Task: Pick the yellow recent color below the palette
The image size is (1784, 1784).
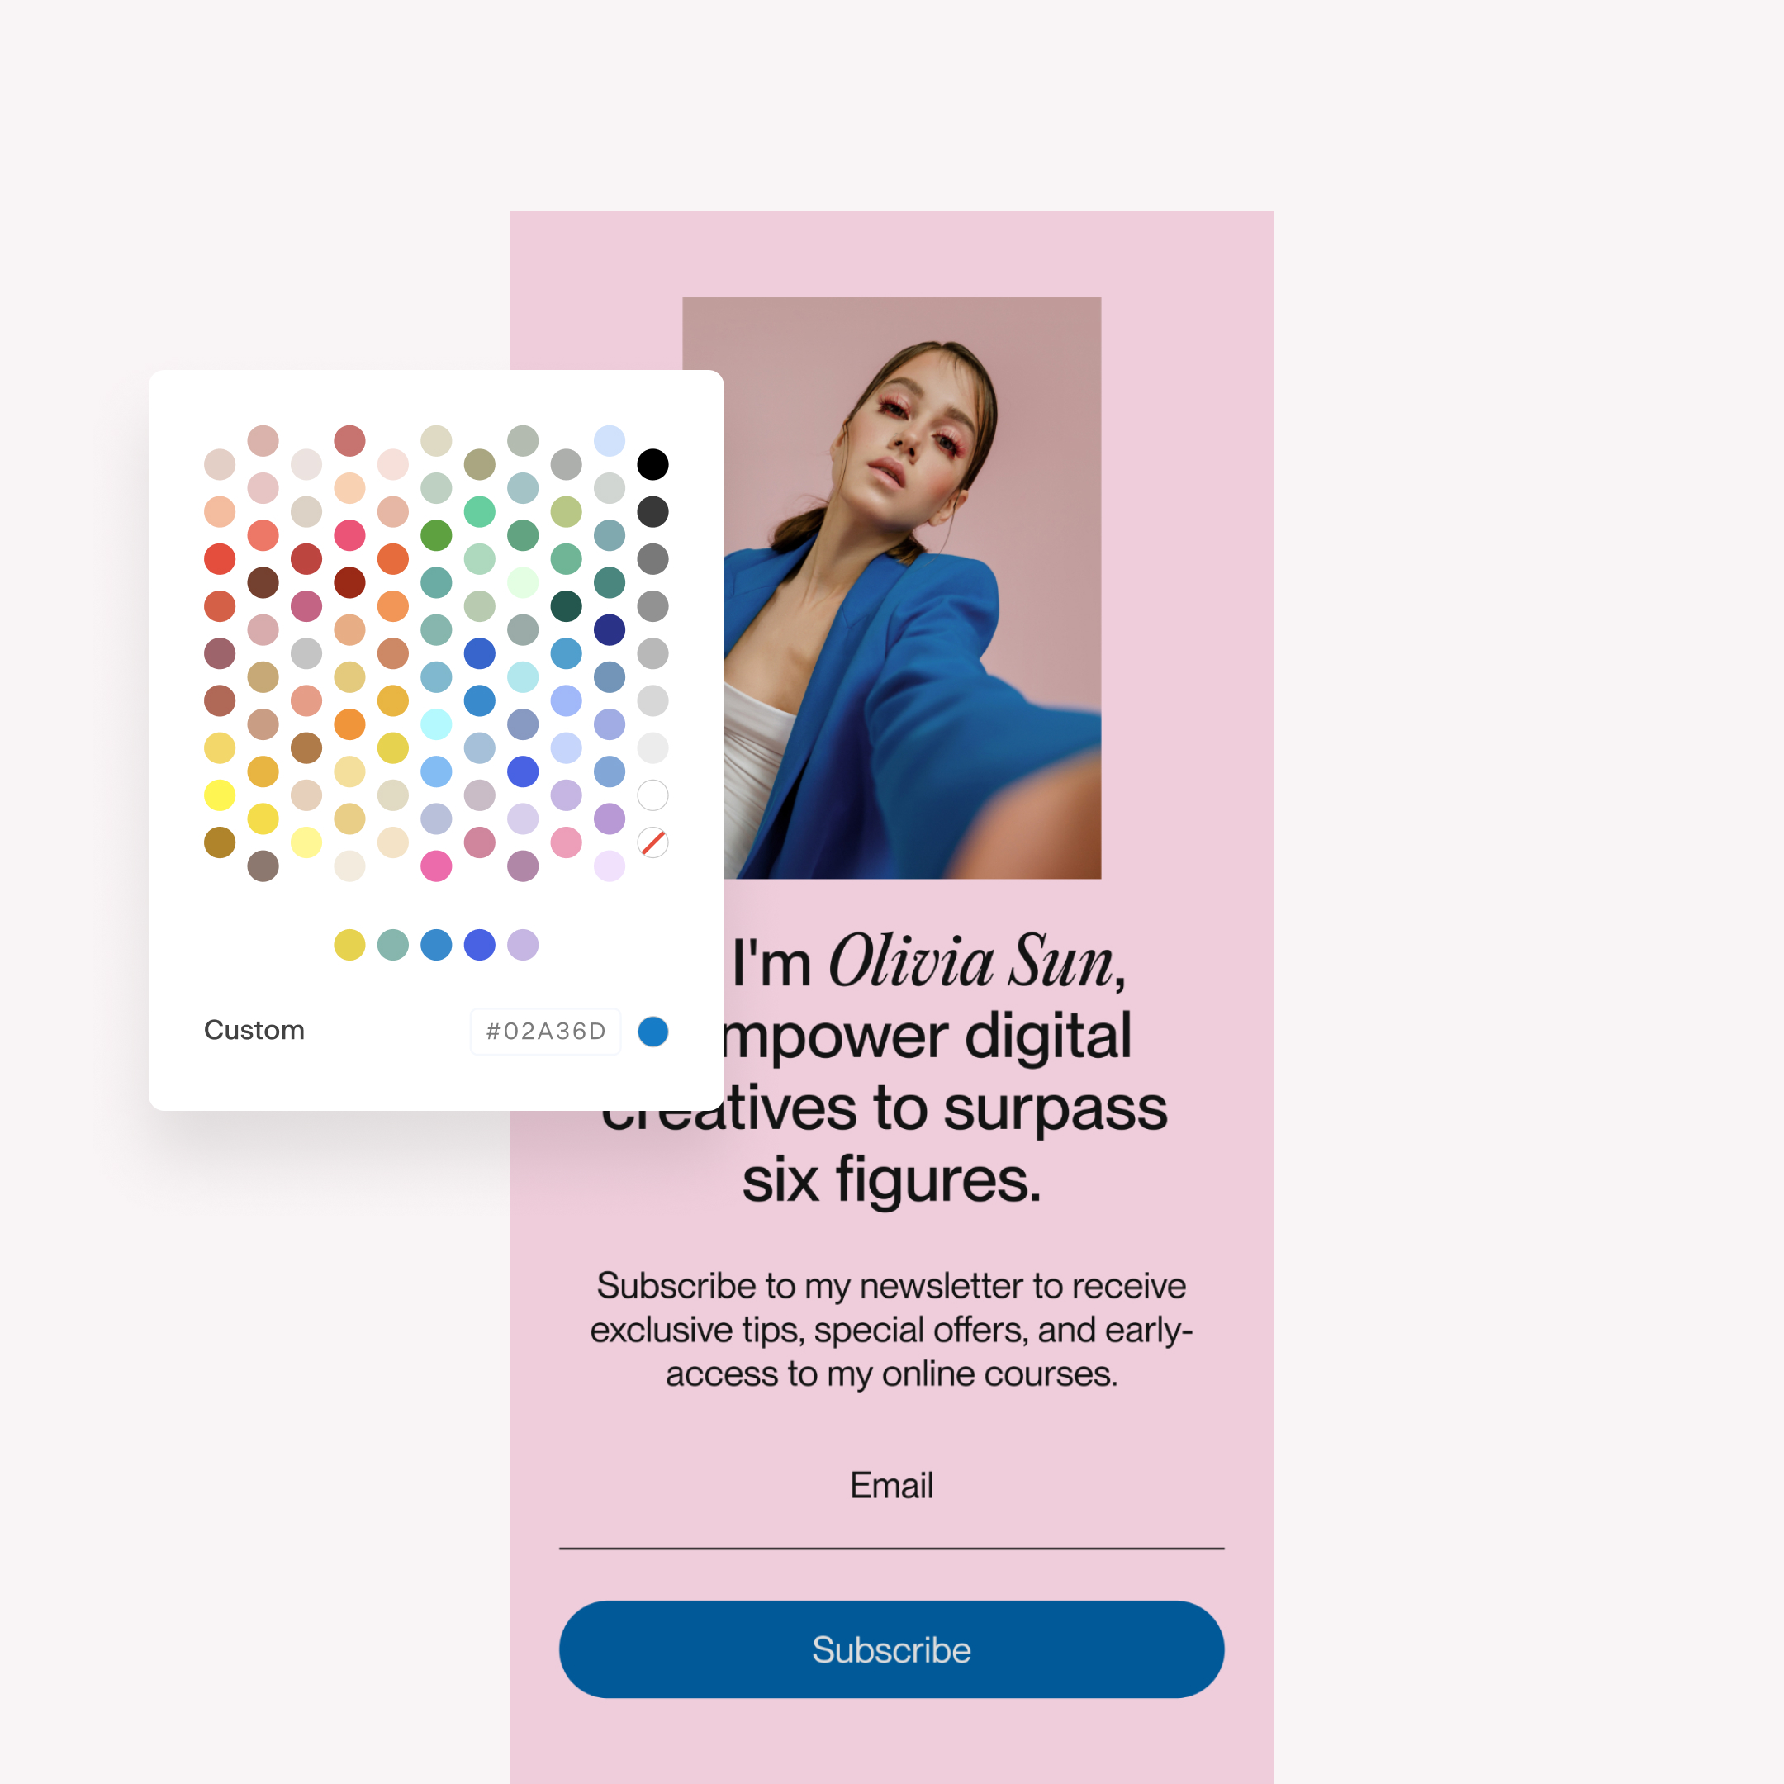Action: pos(349,945)
